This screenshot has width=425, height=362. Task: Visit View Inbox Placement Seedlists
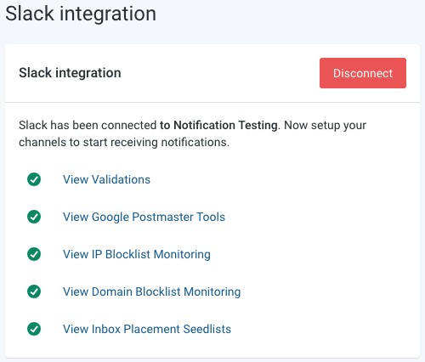point(147,329)
